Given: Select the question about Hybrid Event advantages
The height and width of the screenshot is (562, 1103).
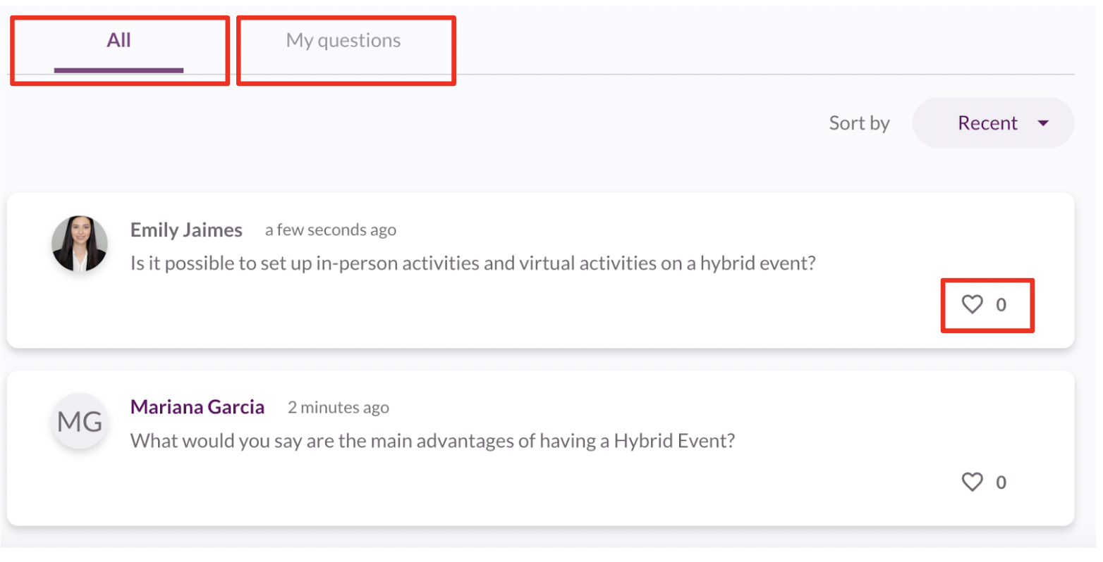Looking at the screenshot, I should (432, 441).
